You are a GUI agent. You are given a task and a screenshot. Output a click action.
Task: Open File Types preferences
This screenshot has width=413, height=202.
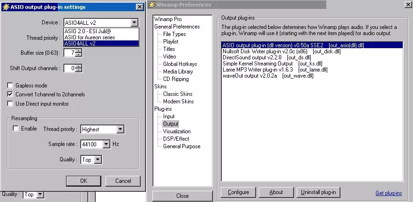coord(174,34)
